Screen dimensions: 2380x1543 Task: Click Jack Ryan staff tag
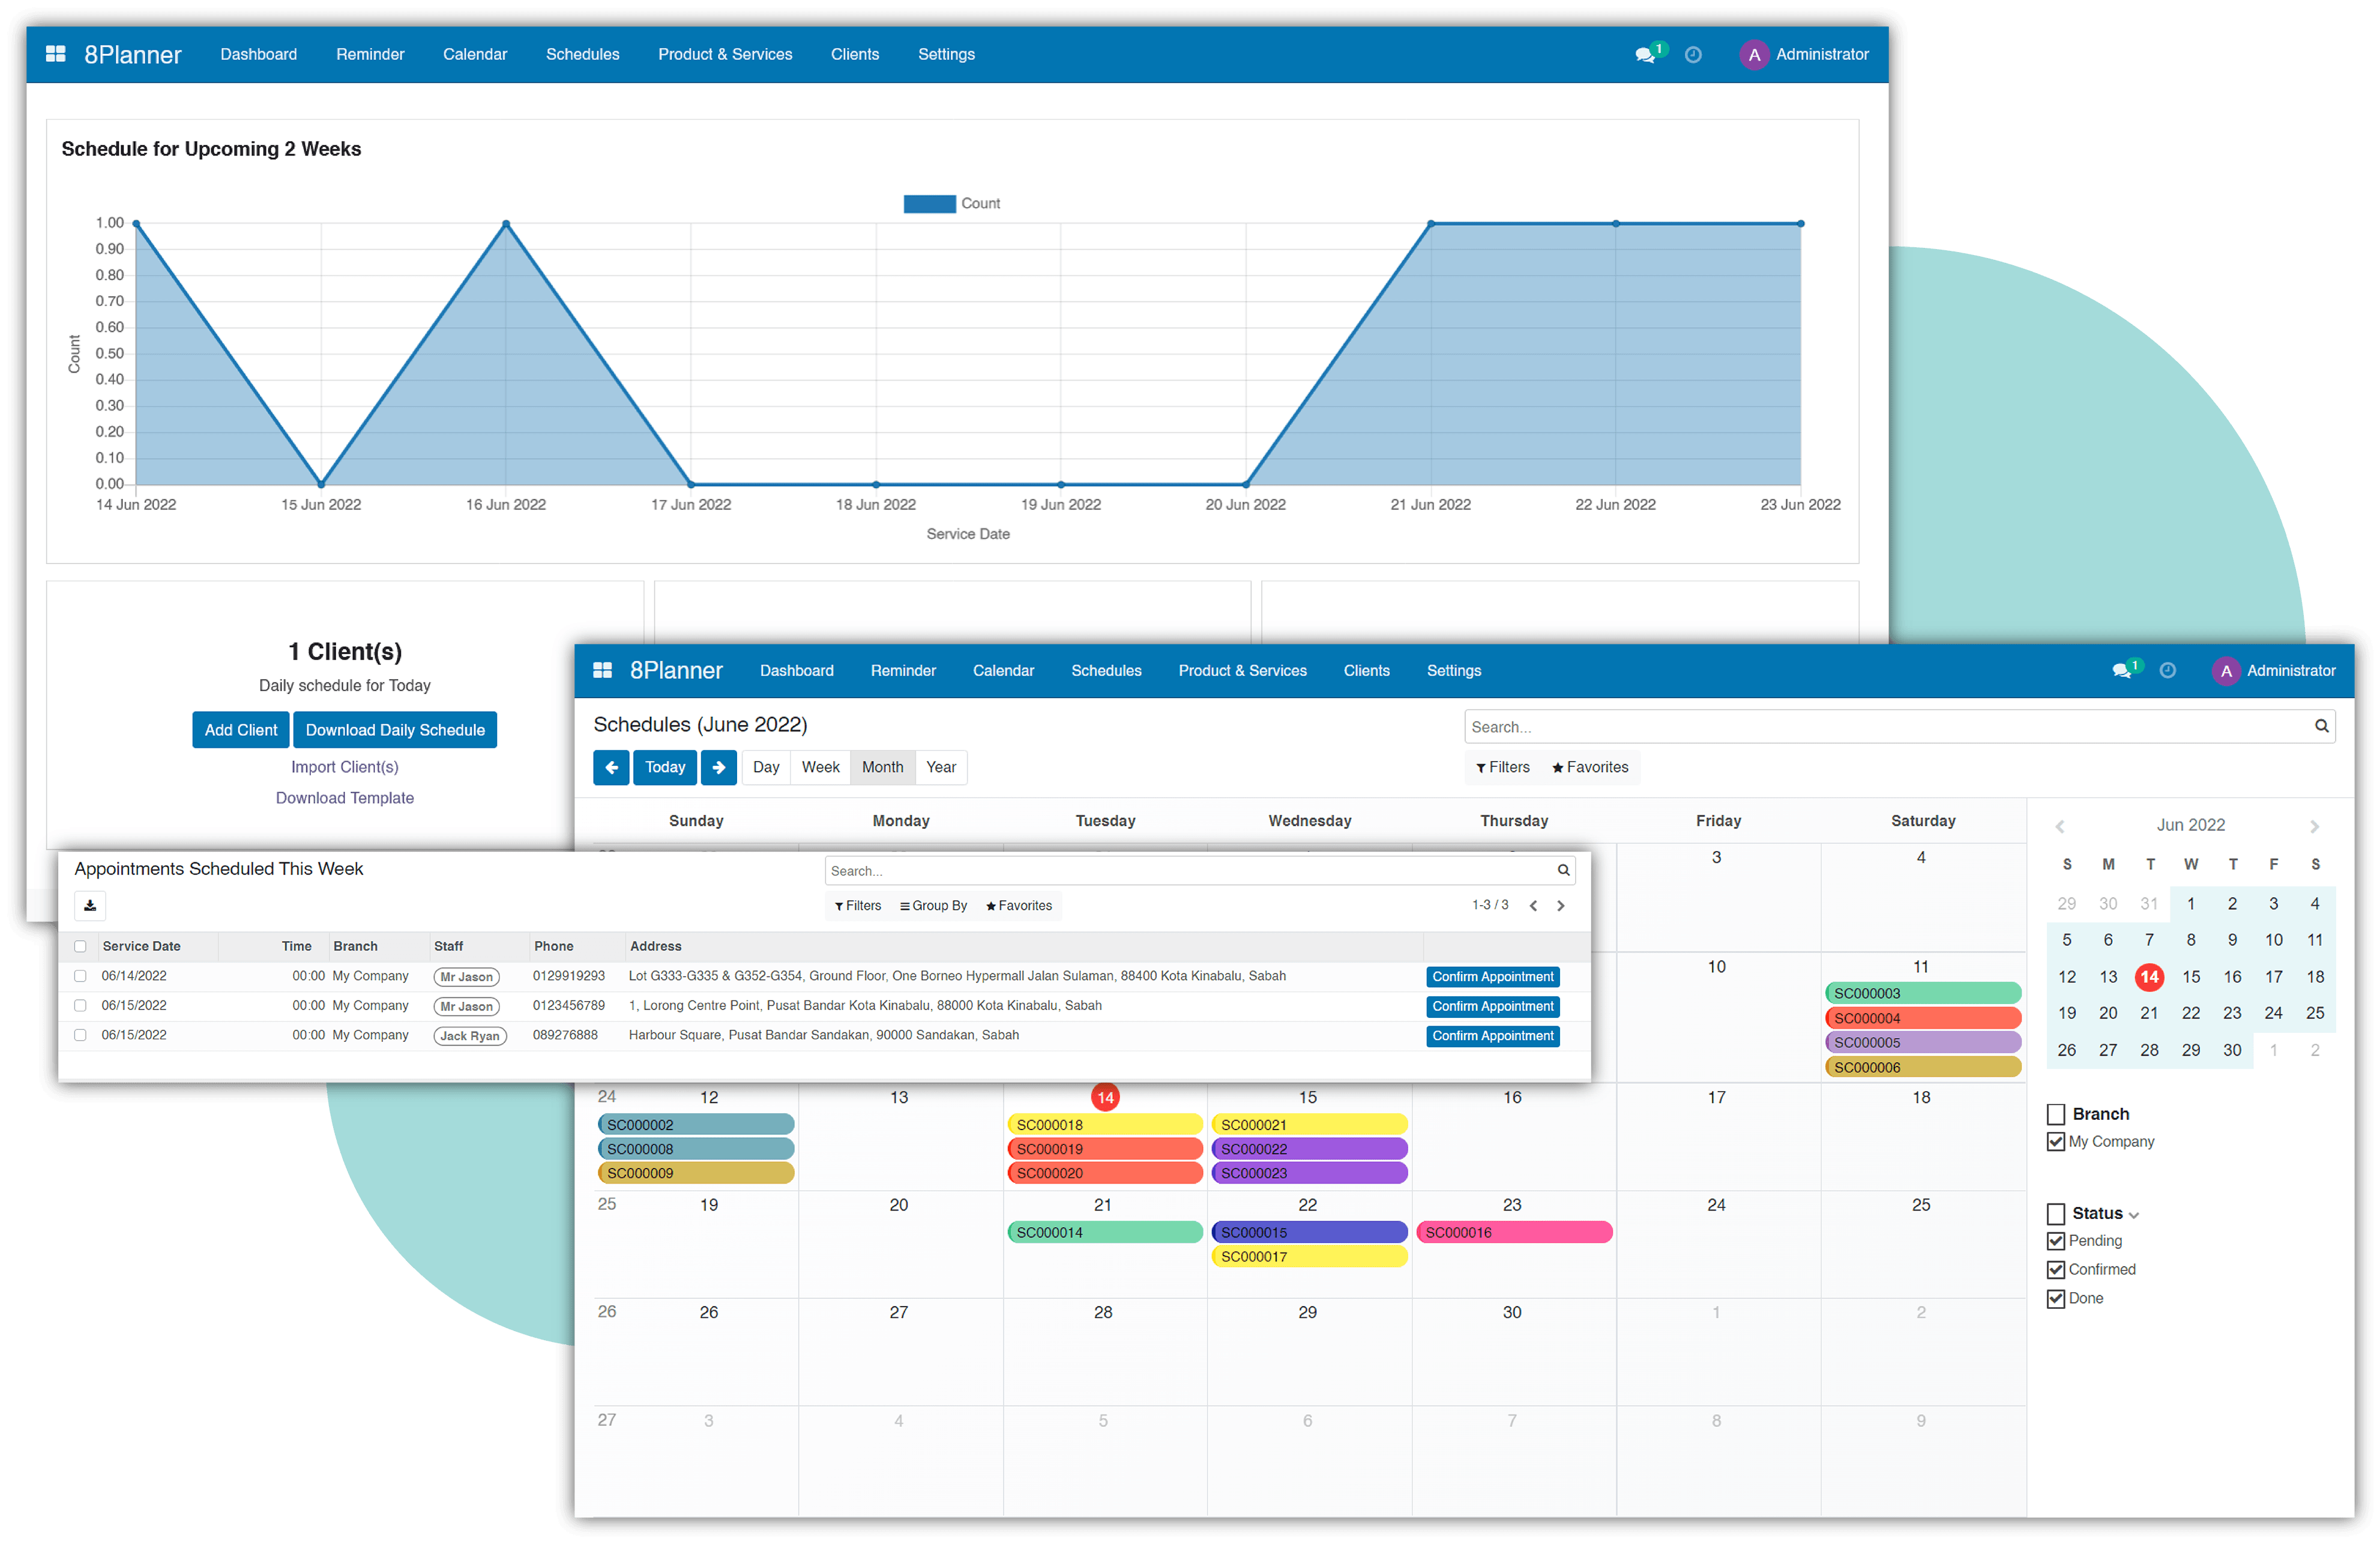(x=470, y=1036)
